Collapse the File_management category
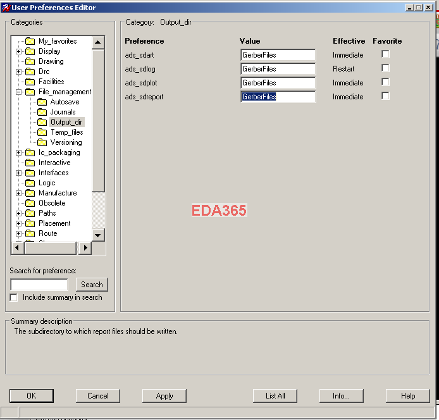Screen dimensions: 439x420 pos(18,92)
